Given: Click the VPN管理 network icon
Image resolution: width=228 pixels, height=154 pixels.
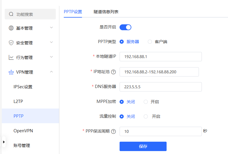Looking at the screenshot, I should (11, 72).
